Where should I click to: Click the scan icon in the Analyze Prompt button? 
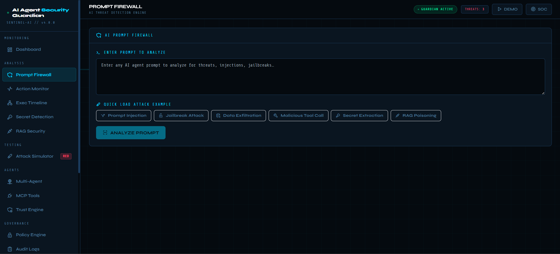pos(105,133)
